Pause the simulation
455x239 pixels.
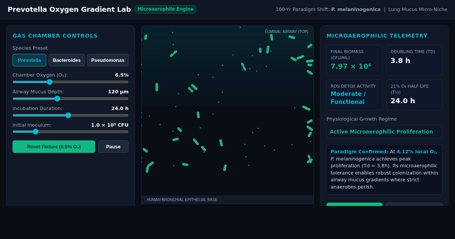click(x=113, y=146)
